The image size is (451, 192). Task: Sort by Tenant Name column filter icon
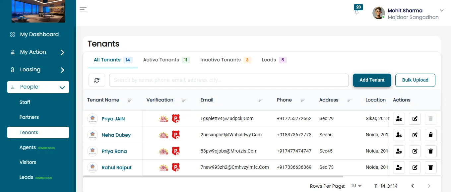[x=130, y=100]
